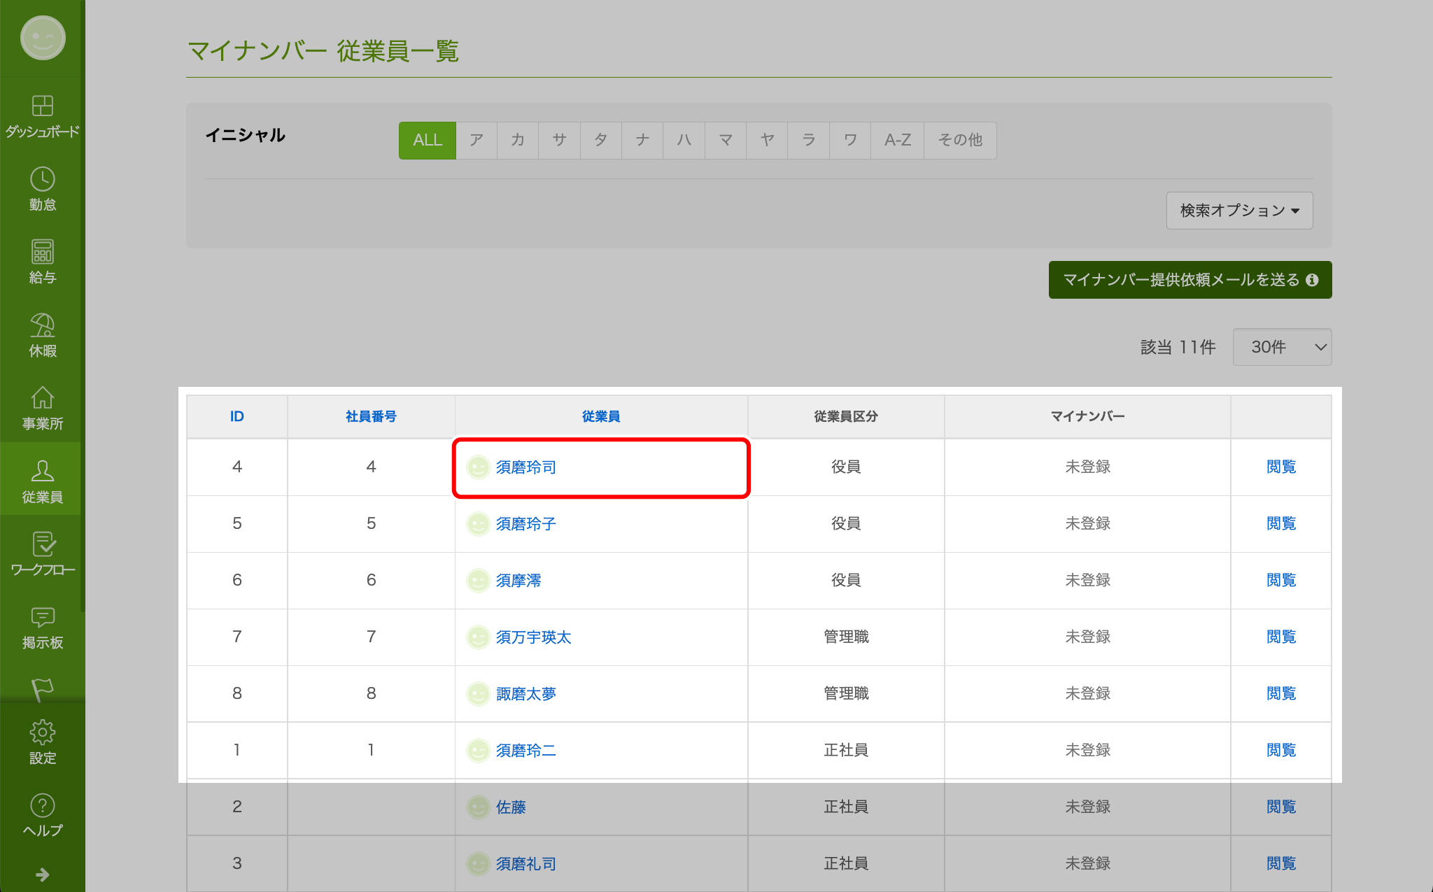This screenshot has width=1433, height=892.
Task: Open the help (ヘルプ) question icon
Action: point(42,805)
